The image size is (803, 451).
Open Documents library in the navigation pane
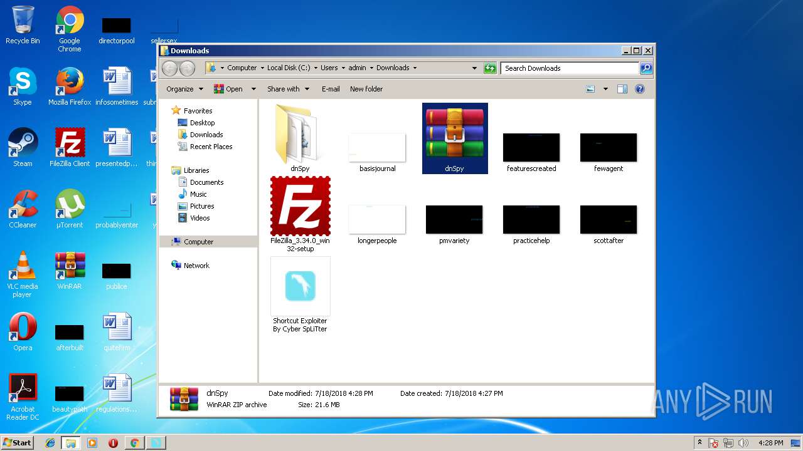coord(206,182)
